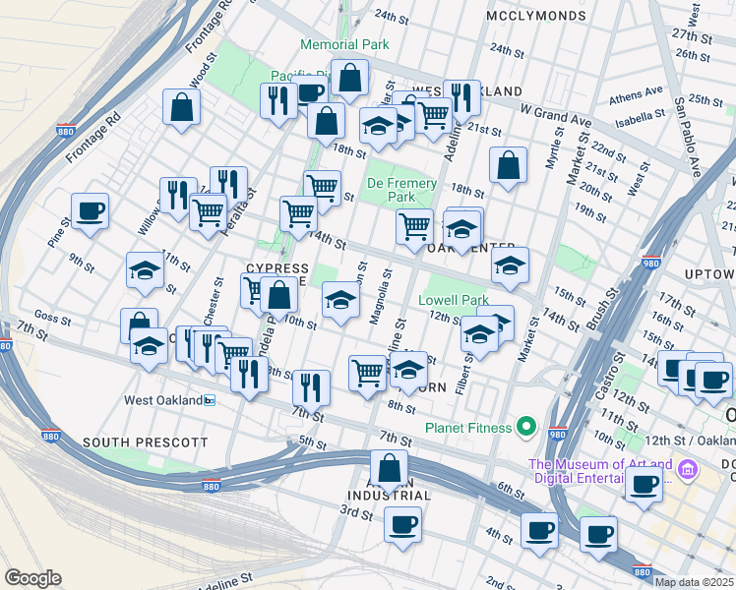736x590 pixels.
Task: Click shopping bag marker east of Adeline St
Action: pos(508,166)
